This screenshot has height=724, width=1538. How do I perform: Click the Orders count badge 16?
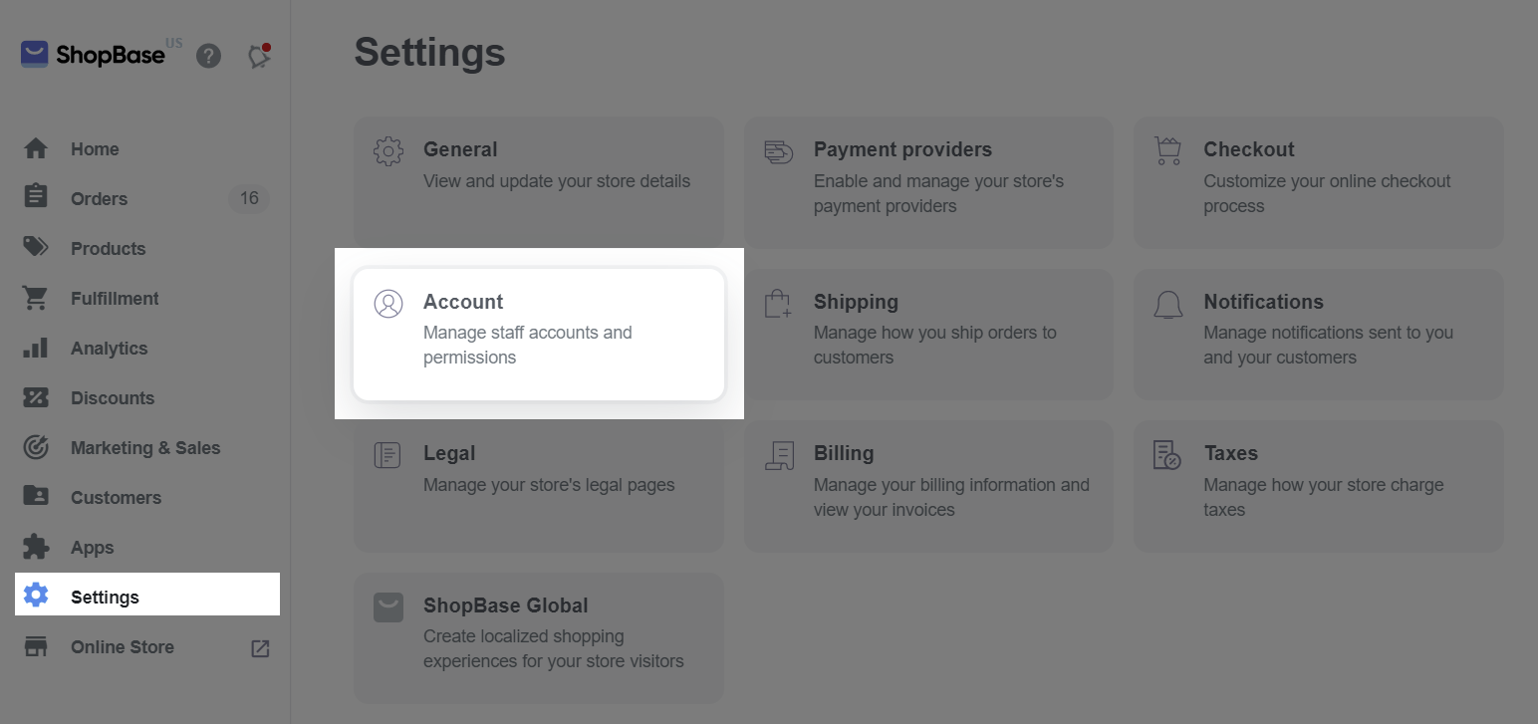[249, 198]
